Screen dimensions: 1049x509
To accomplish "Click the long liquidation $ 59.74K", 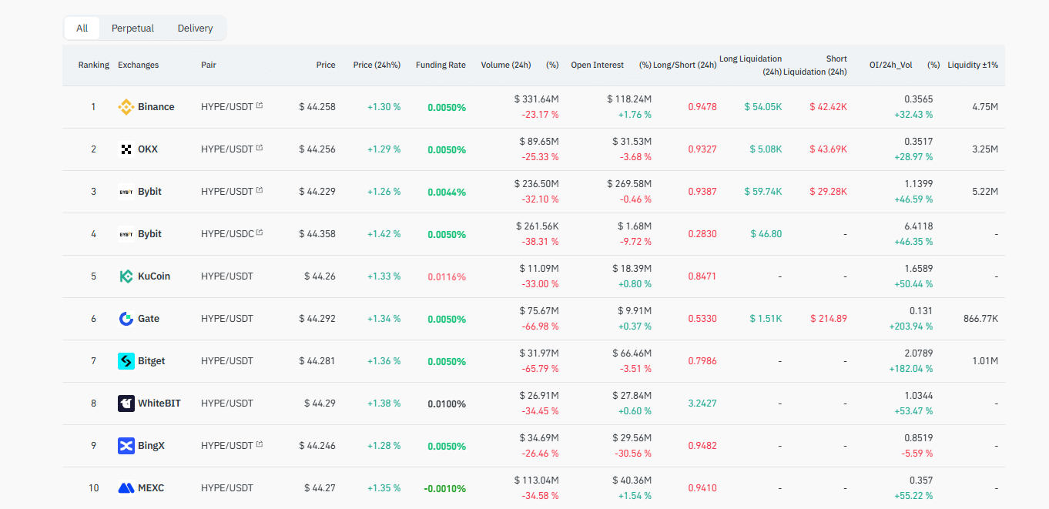I will point(763,192).
